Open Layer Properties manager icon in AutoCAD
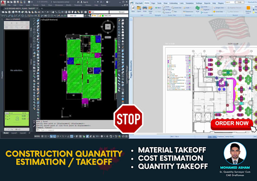 click(90, 16)
